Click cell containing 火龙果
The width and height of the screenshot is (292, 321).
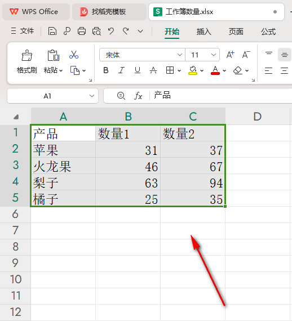point(63,166)
